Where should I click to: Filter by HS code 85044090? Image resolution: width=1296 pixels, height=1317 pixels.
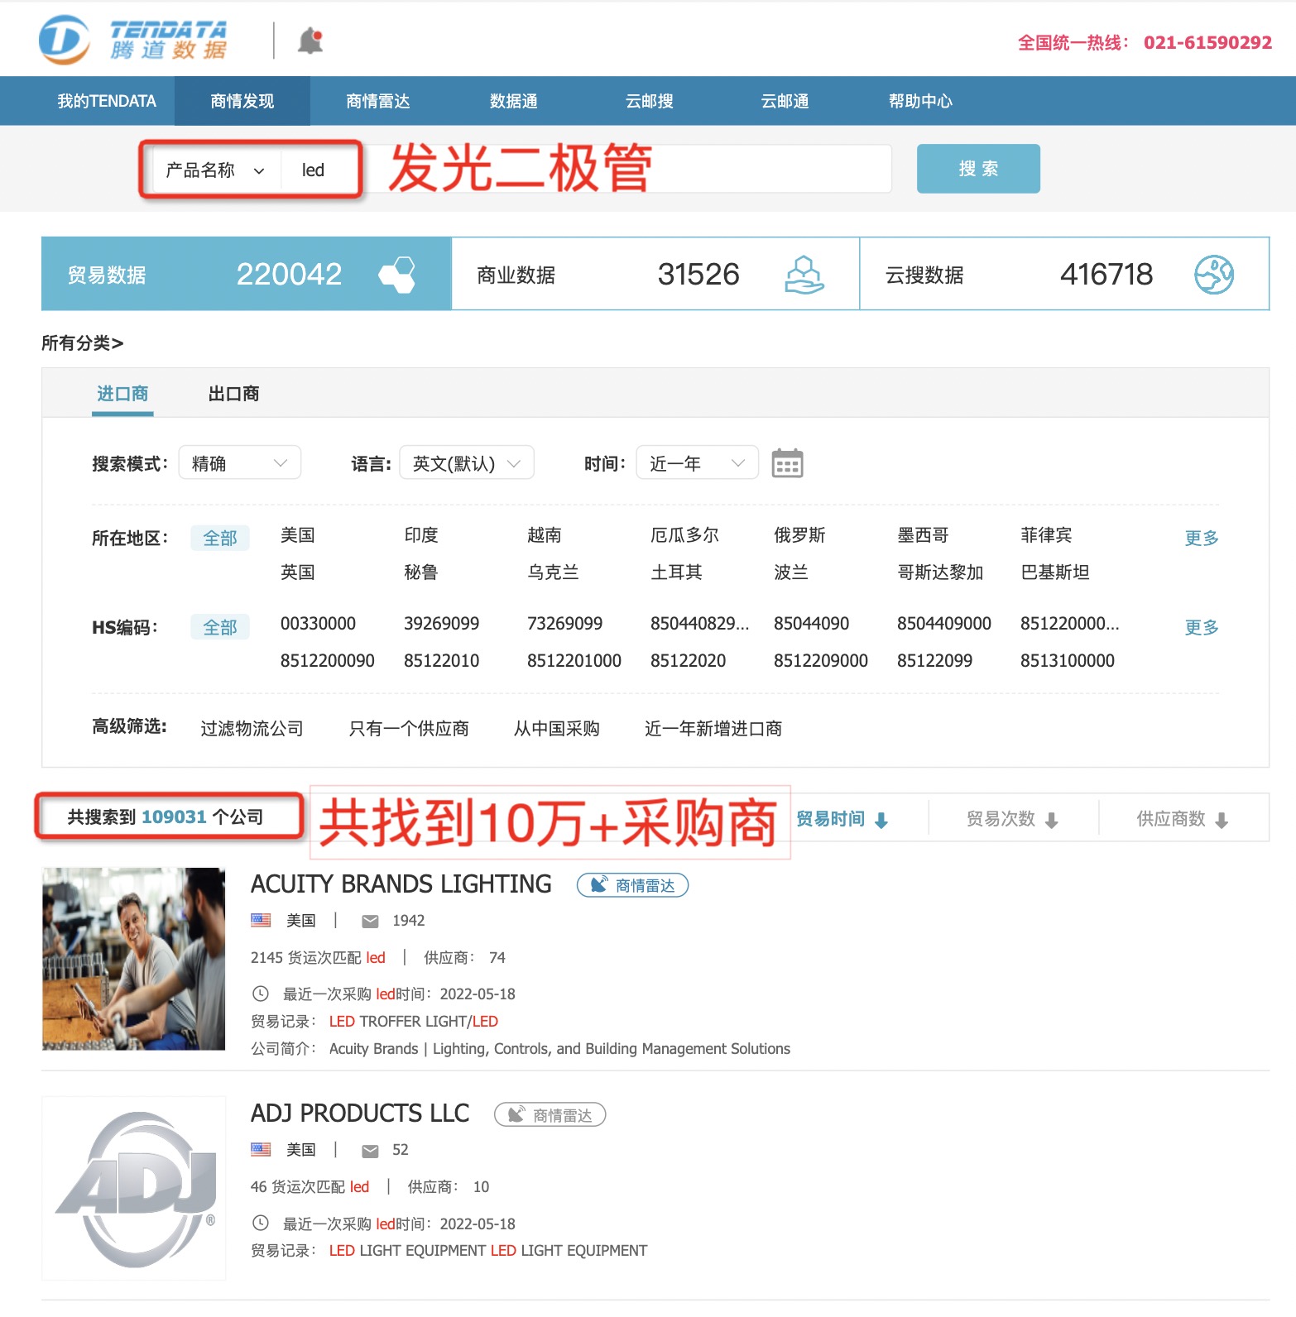(x=811, y=624)
